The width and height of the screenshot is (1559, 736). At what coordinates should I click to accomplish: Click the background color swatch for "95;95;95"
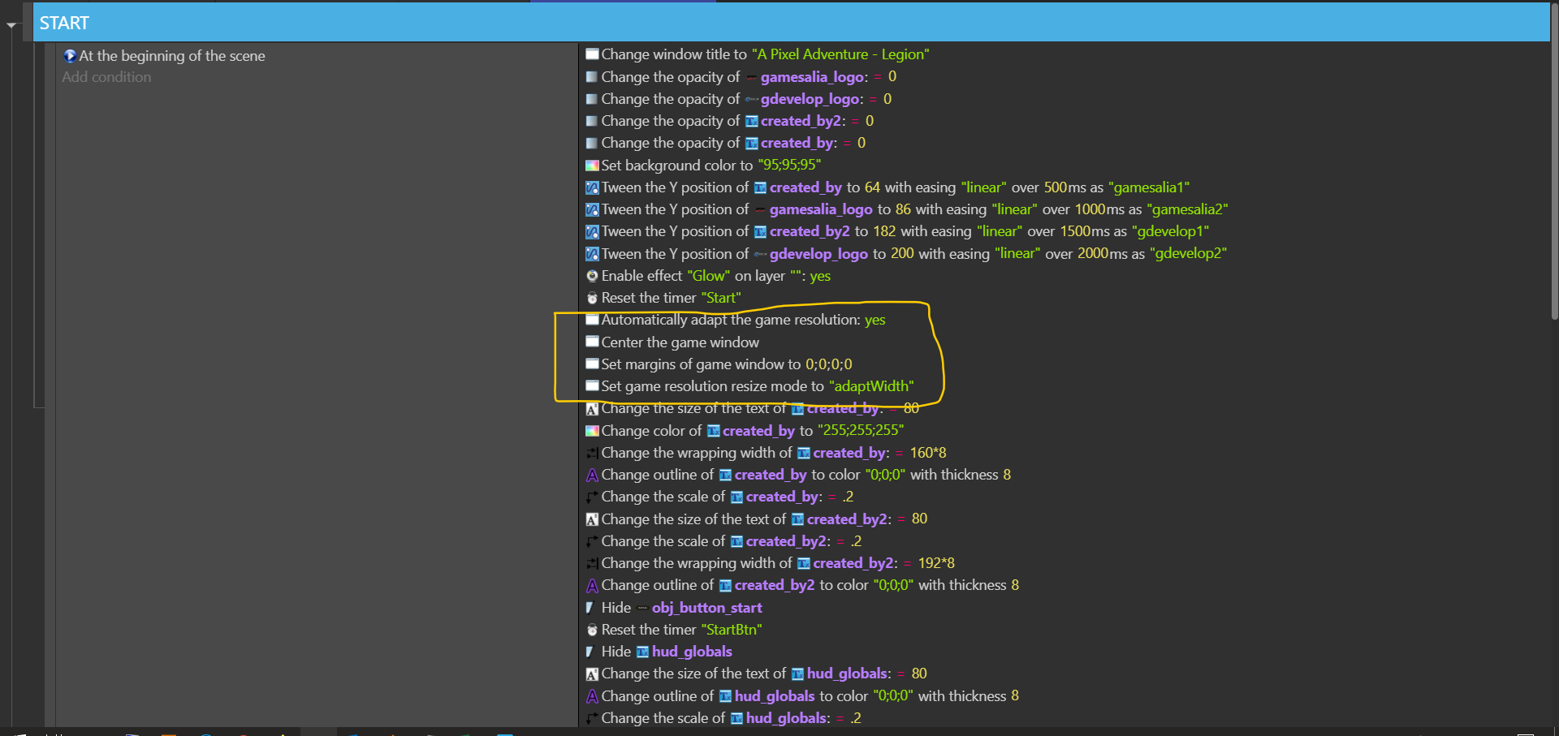tap(592, 166)
